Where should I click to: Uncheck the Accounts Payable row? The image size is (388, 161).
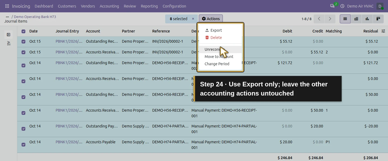[x=23, y=144]
